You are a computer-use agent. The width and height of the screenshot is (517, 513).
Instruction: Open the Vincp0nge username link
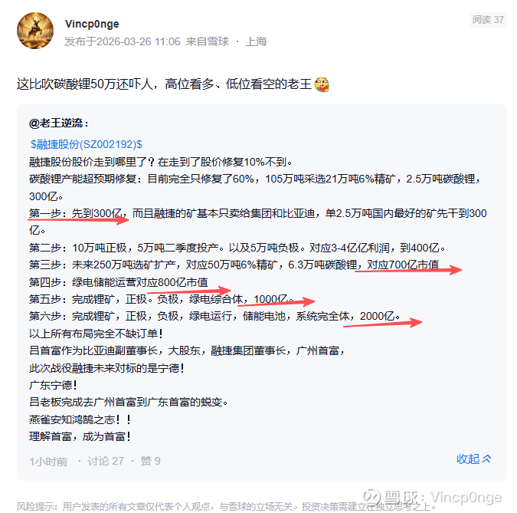tap(92, 24)
